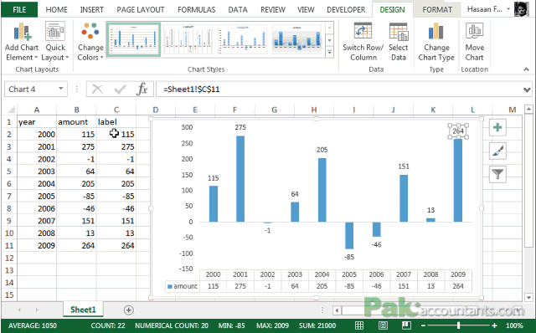The height and width of the screenshot is (333, 536).
Task: Switch to Page Layout view icon
Action: [383, 325]
